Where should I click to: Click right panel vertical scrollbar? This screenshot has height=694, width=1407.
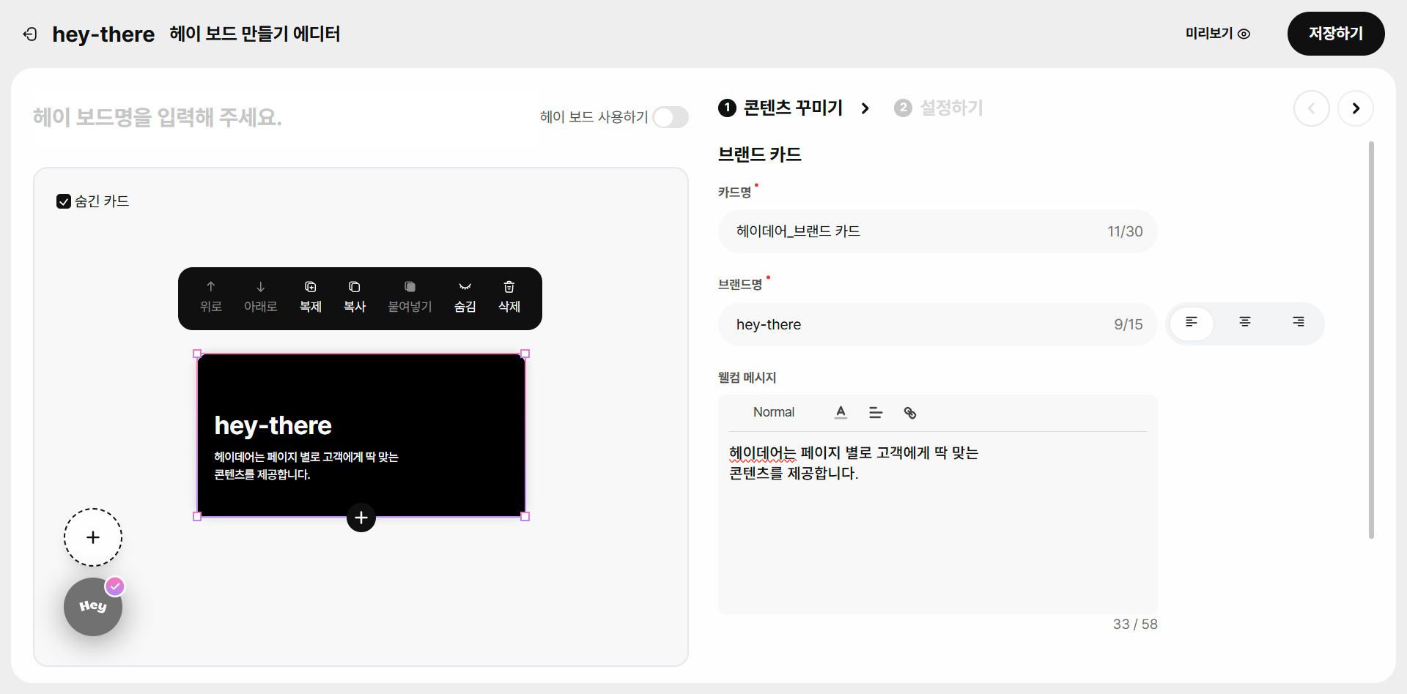[1371, 340]
